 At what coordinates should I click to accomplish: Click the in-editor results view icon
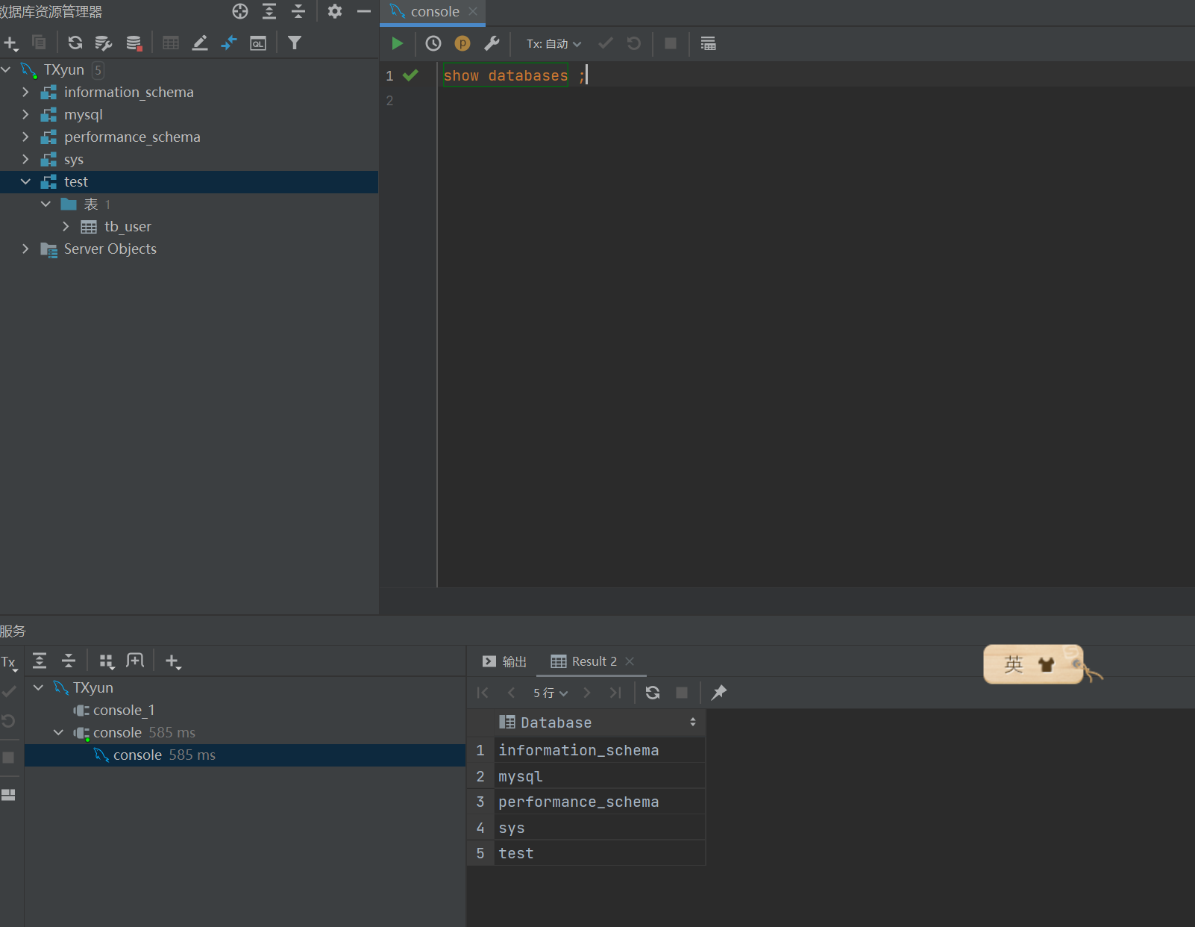click(x=708, y=44)
